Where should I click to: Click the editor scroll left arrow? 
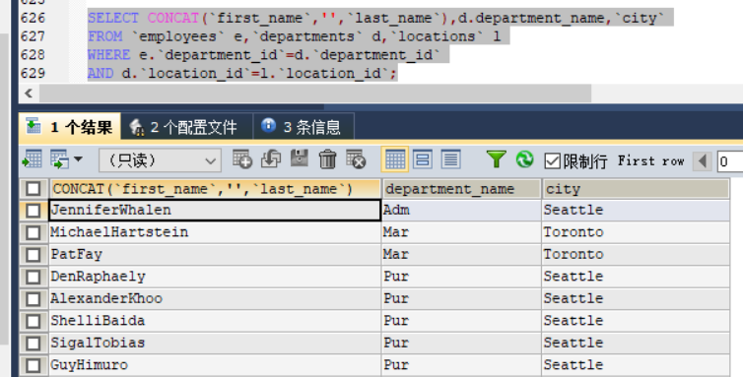29,94
